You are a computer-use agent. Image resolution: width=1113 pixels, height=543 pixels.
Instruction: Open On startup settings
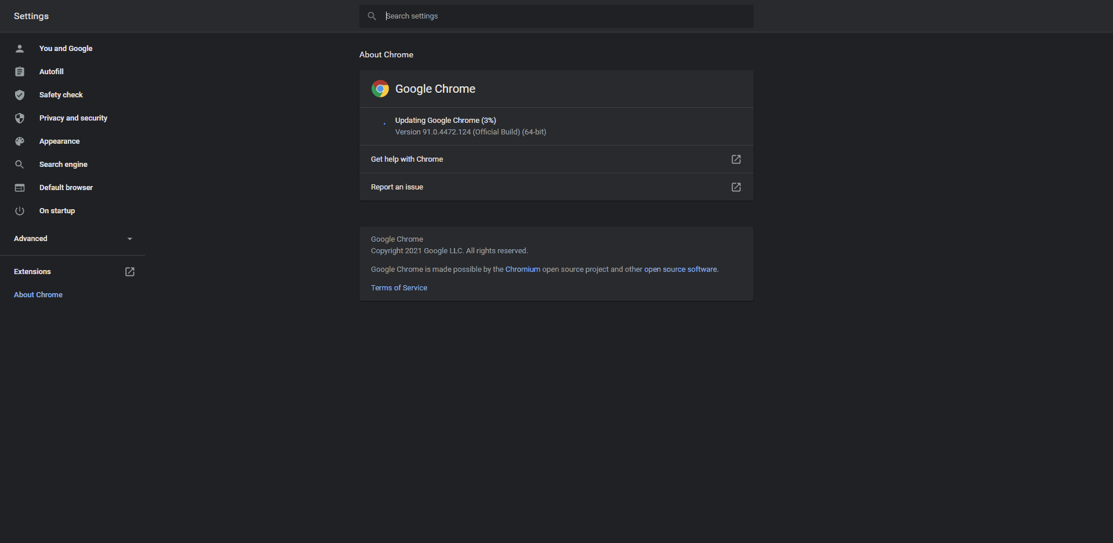click(x=57, y=211)
